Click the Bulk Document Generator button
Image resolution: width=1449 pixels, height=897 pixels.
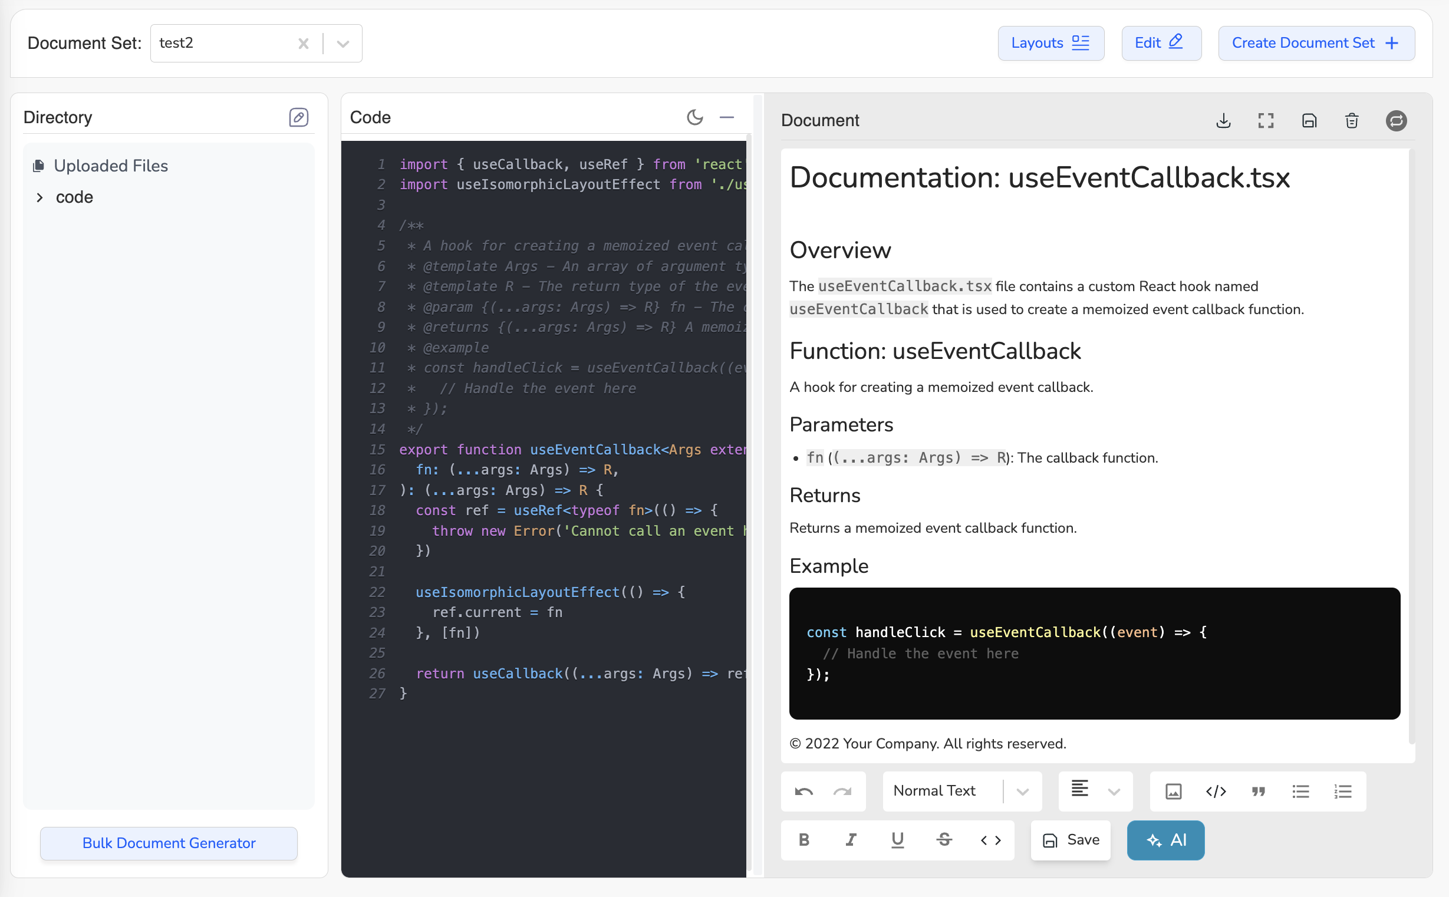point(169,843)
